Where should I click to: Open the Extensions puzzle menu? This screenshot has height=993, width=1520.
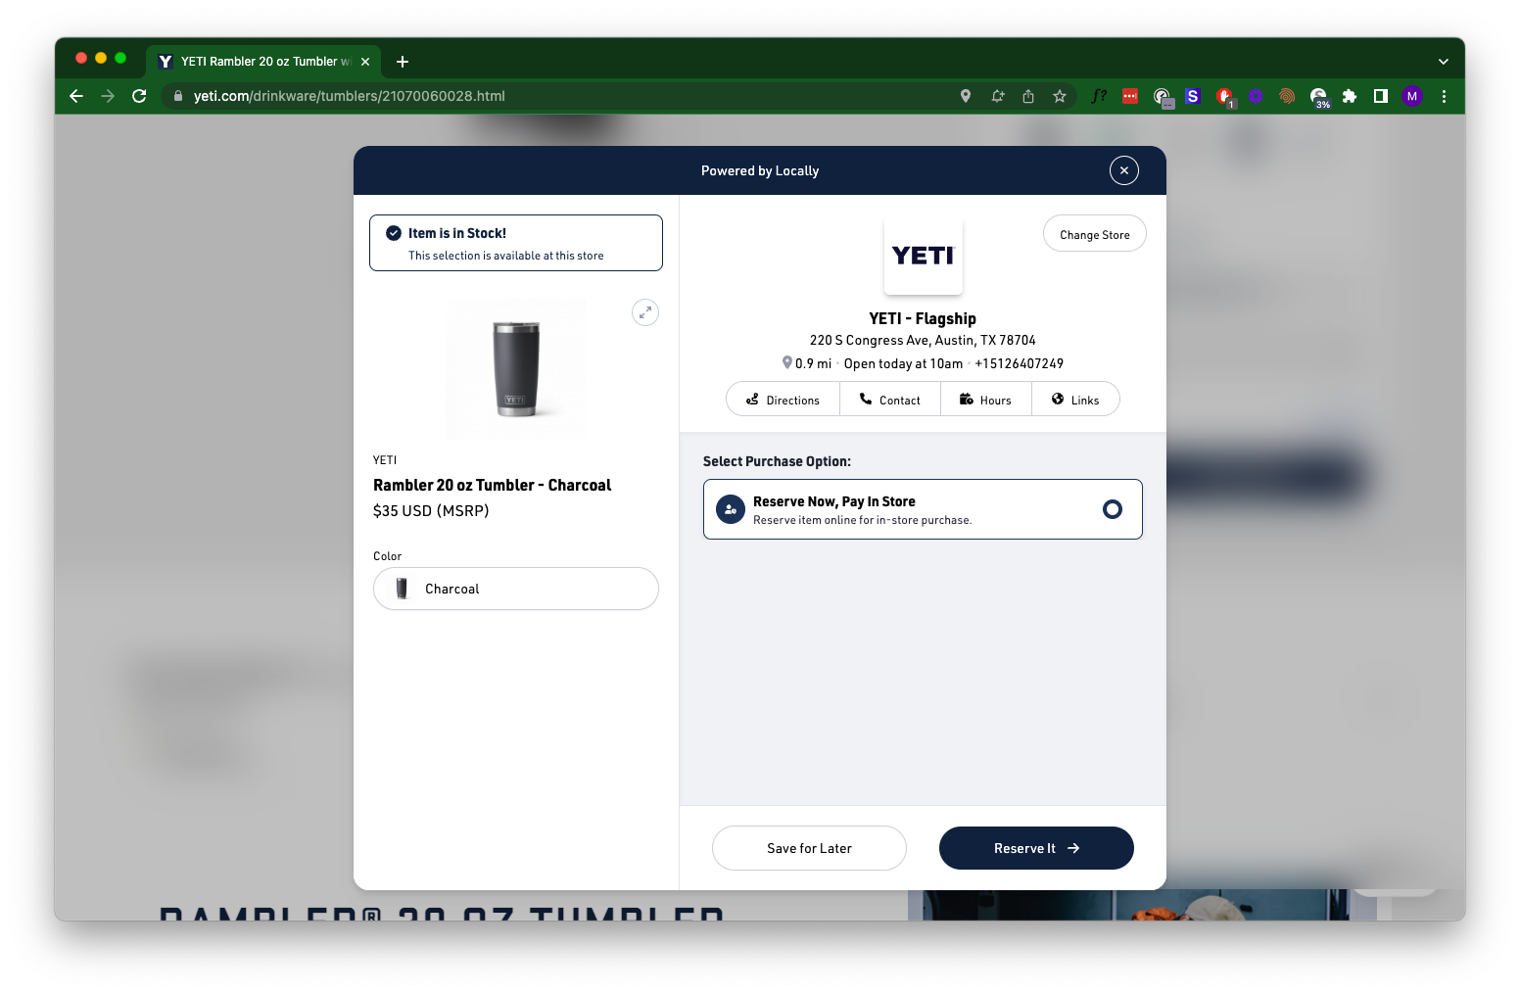[1350, 96]
